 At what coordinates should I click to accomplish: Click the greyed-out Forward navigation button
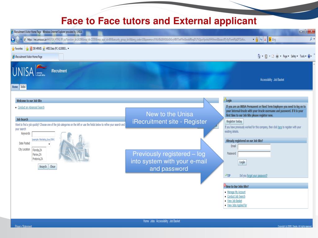[x=18, y=39]
